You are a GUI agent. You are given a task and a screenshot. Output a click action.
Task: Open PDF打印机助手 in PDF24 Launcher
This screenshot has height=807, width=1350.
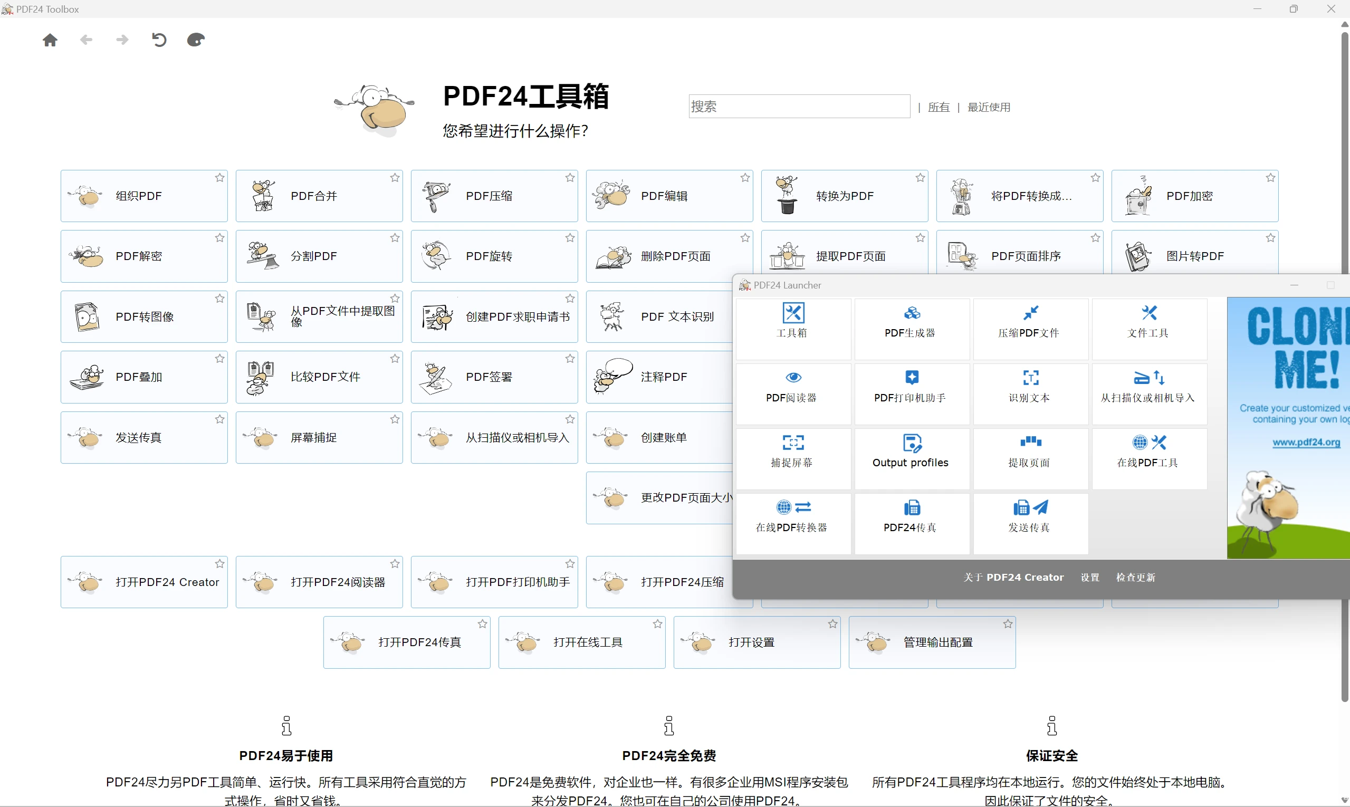(912, 393)
